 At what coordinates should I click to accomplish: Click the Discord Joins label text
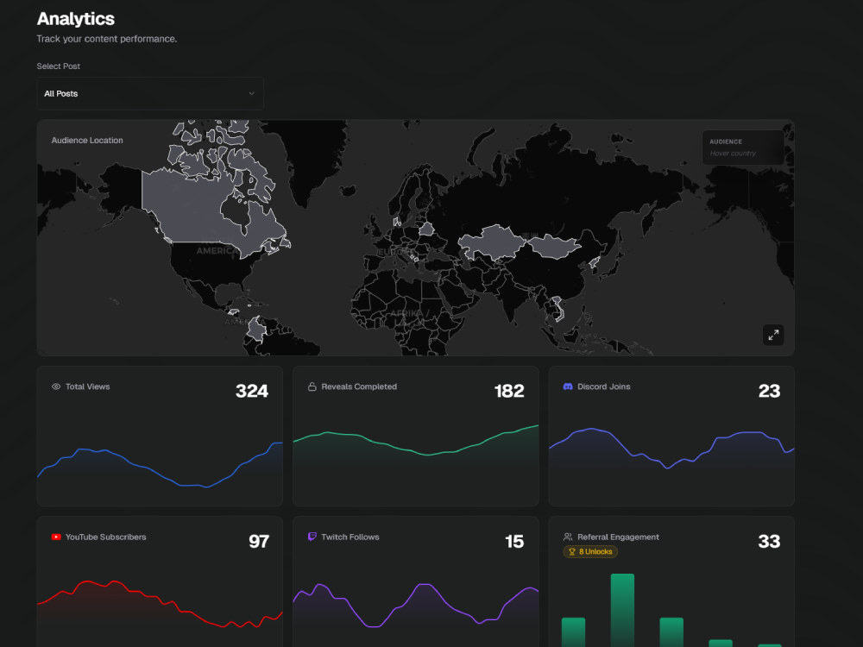click(604, 386)
